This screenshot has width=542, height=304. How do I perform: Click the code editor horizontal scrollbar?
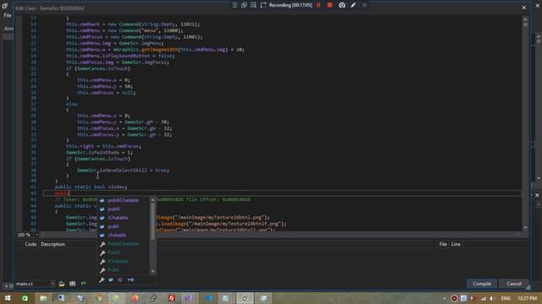click(280, 235)
